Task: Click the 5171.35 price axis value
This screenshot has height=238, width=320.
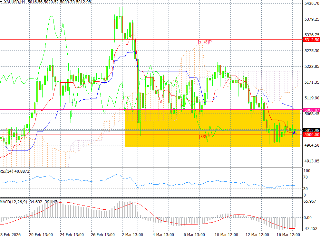Action: [x=312, y=82]
